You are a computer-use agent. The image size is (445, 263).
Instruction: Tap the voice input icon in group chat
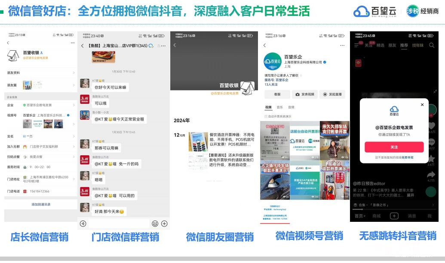pyautogui.click(x=83, y=224)
